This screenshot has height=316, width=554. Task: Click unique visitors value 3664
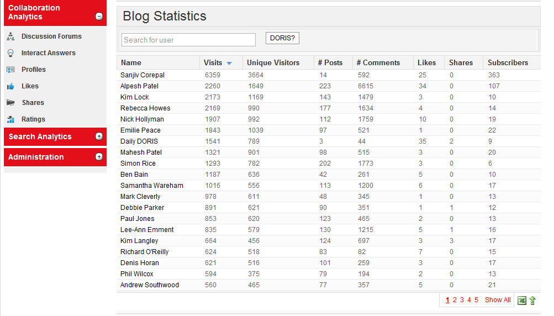click(255, 75)
